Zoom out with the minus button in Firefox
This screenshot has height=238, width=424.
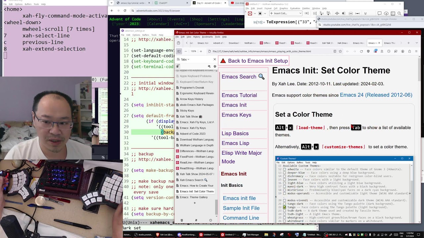(186, 51)
